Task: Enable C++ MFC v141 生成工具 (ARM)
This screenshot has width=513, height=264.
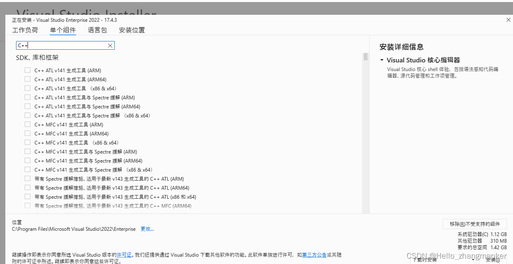Action: tap(27, 124)
